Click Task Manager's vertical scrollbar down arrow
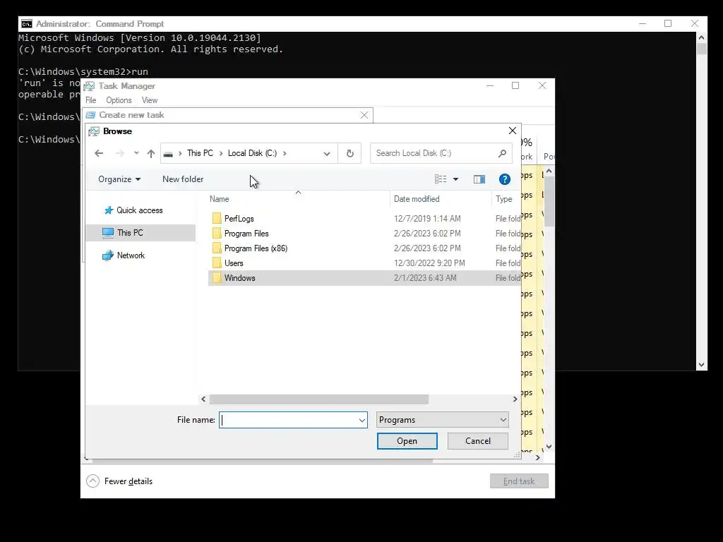The image size is (723, 542). 549,447
